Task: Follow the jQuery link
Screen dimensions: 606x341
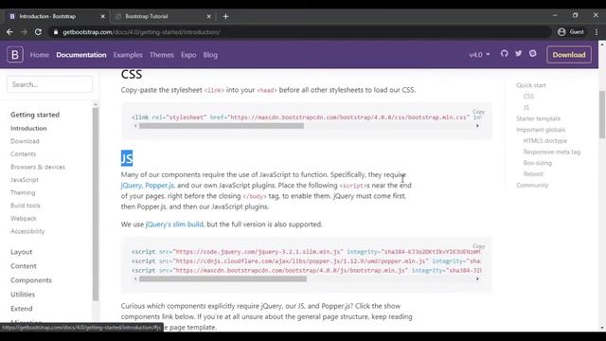Action: 131,186
